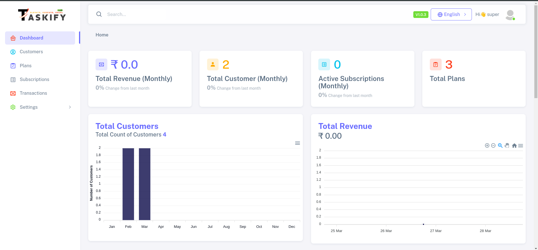Click the zoom in icon on revenue chart
The height and width of the screenshot is (250, 538).
coord(487,145)
